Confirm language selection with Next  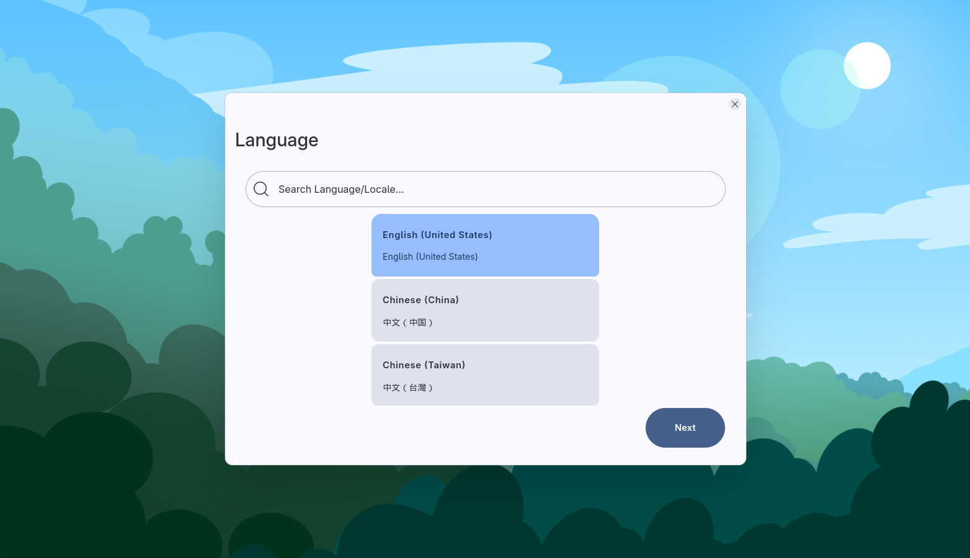pyautogui.click(x=685, y=428)
